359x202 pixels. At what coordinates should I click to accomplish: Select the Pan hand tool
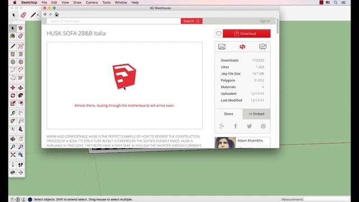pyautogui.click(x=21, y=139)
